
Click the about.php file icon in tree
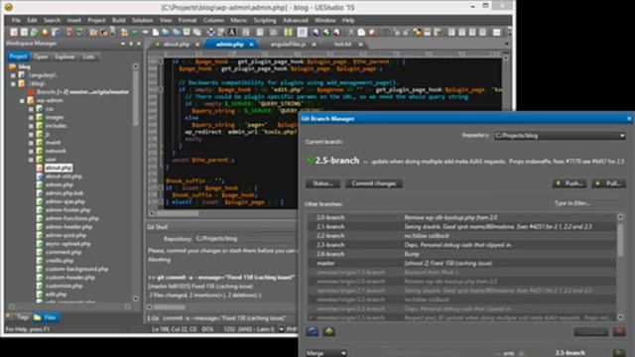pyautogui.click(x=40, y=168)
